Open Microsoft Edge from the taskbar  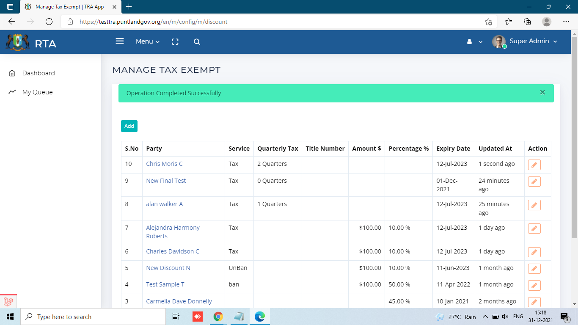pos(260,317)
